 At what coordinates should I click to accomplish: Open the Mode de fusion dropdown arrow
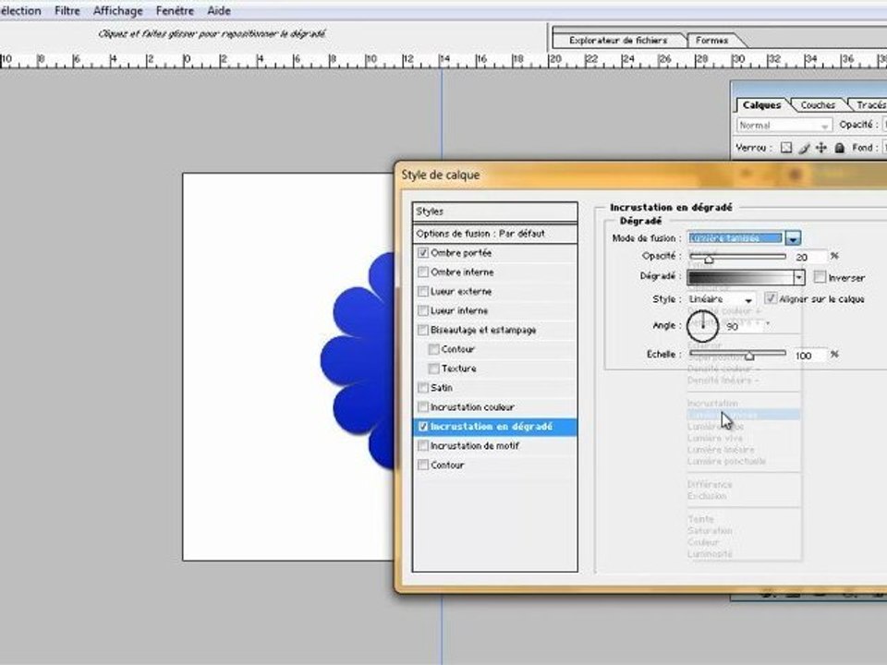click(x=793, y=238)
